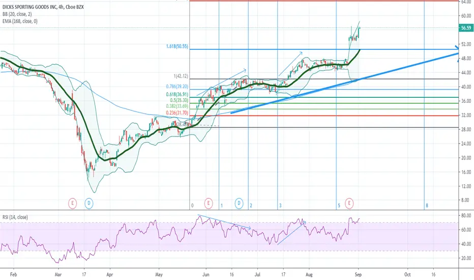Click Fibonacci time zone label 2
474x280 pixels.
point(251,206)
